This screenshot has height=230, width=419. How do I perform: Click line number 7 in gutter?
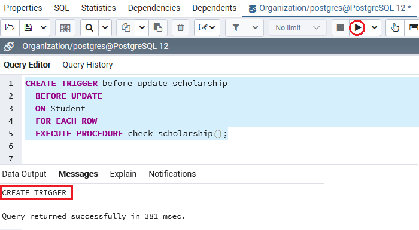pos(11,158)
